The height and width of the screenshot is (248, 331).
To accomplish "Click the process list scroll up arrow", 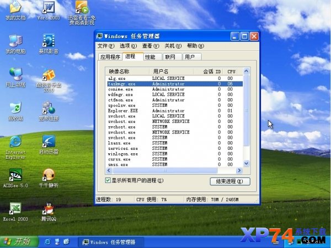I will coord(246,71).
